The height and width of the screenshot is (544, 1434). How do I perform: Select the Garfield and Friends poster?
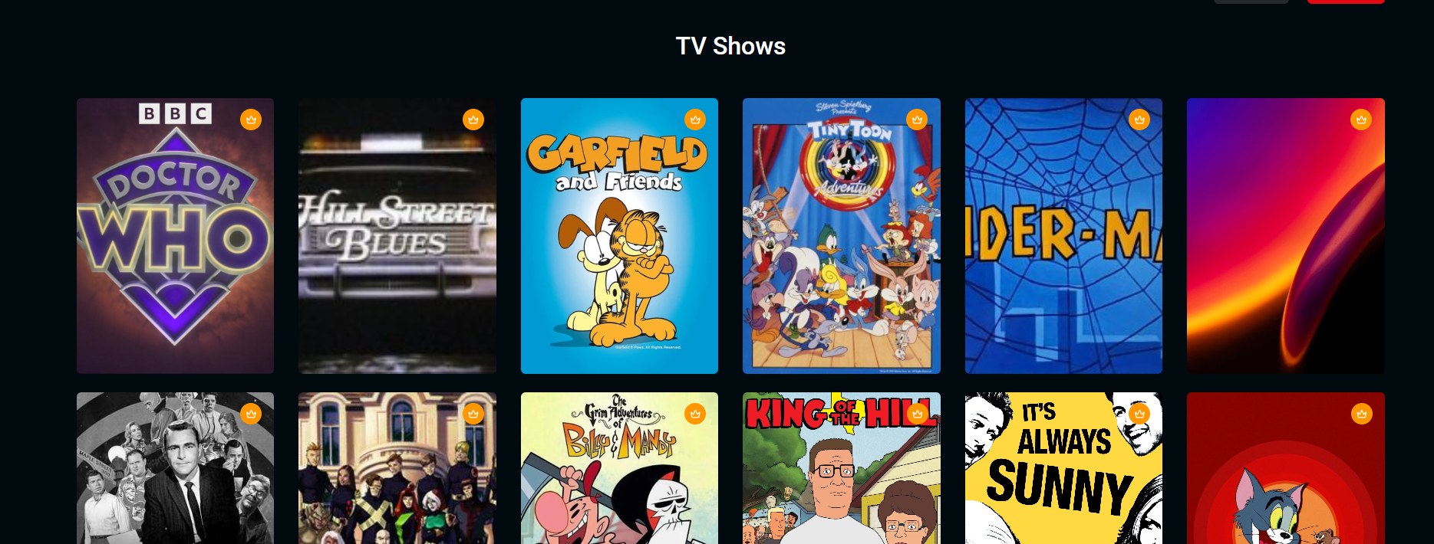tap(619, 236)
